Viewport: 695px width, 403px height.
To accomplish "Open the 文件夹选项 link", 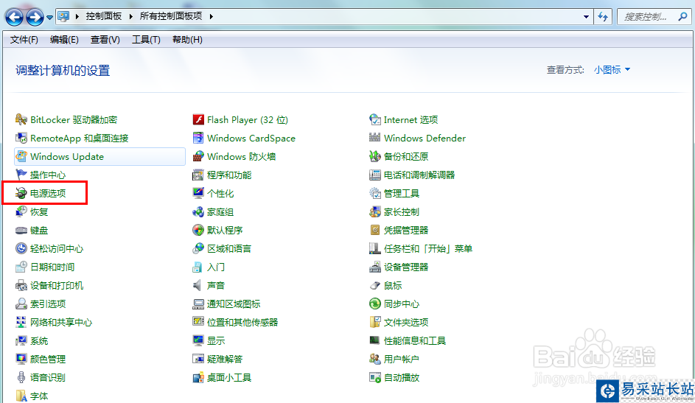I will point(406,323).
